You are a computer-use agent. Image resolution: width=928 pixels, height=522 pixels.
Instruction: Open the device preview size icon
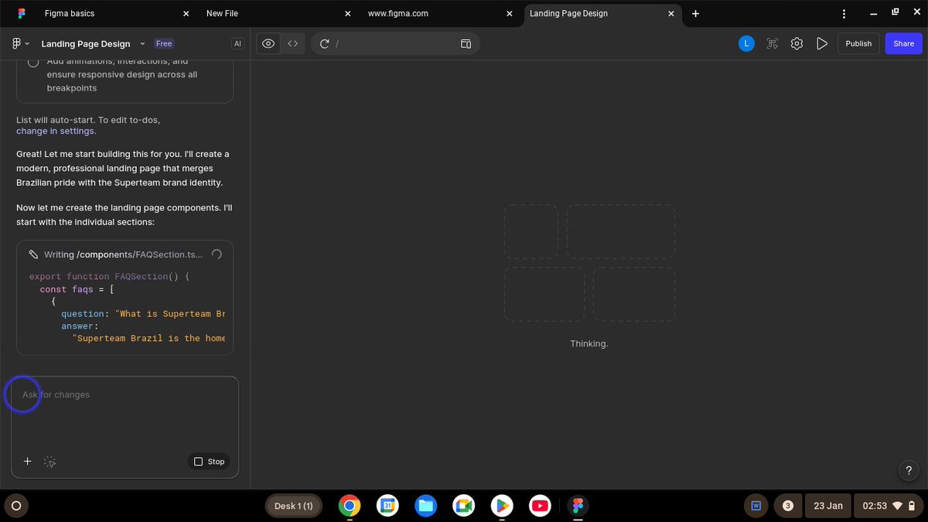466,44
